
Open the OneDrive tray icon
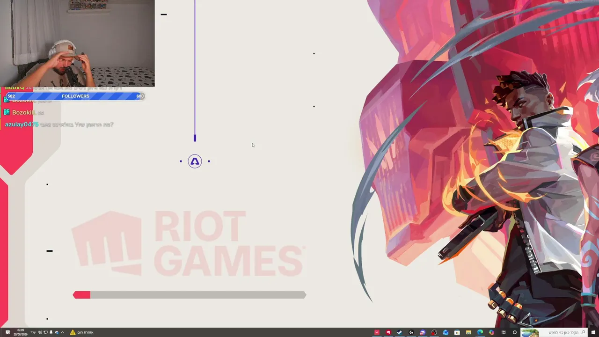point(57,332)
